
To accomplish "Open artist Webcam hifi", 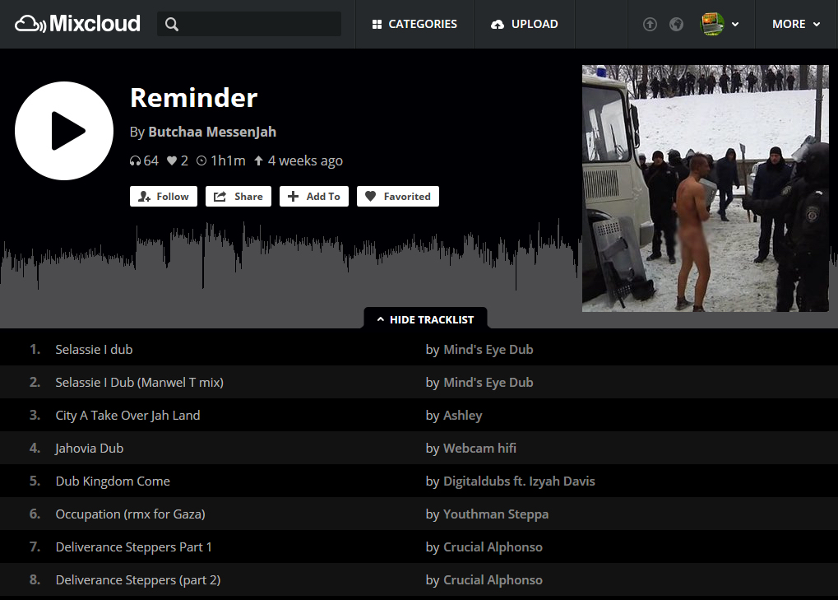I will pos(480,449).
